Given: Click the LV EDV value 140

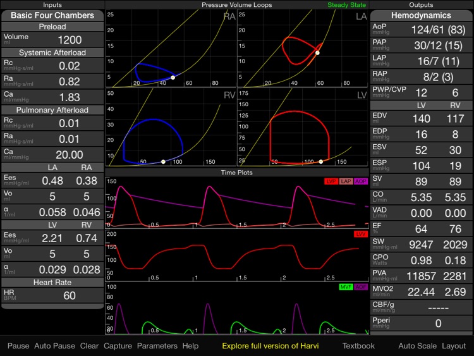Looking at the screenshot, I should (421, 119).
